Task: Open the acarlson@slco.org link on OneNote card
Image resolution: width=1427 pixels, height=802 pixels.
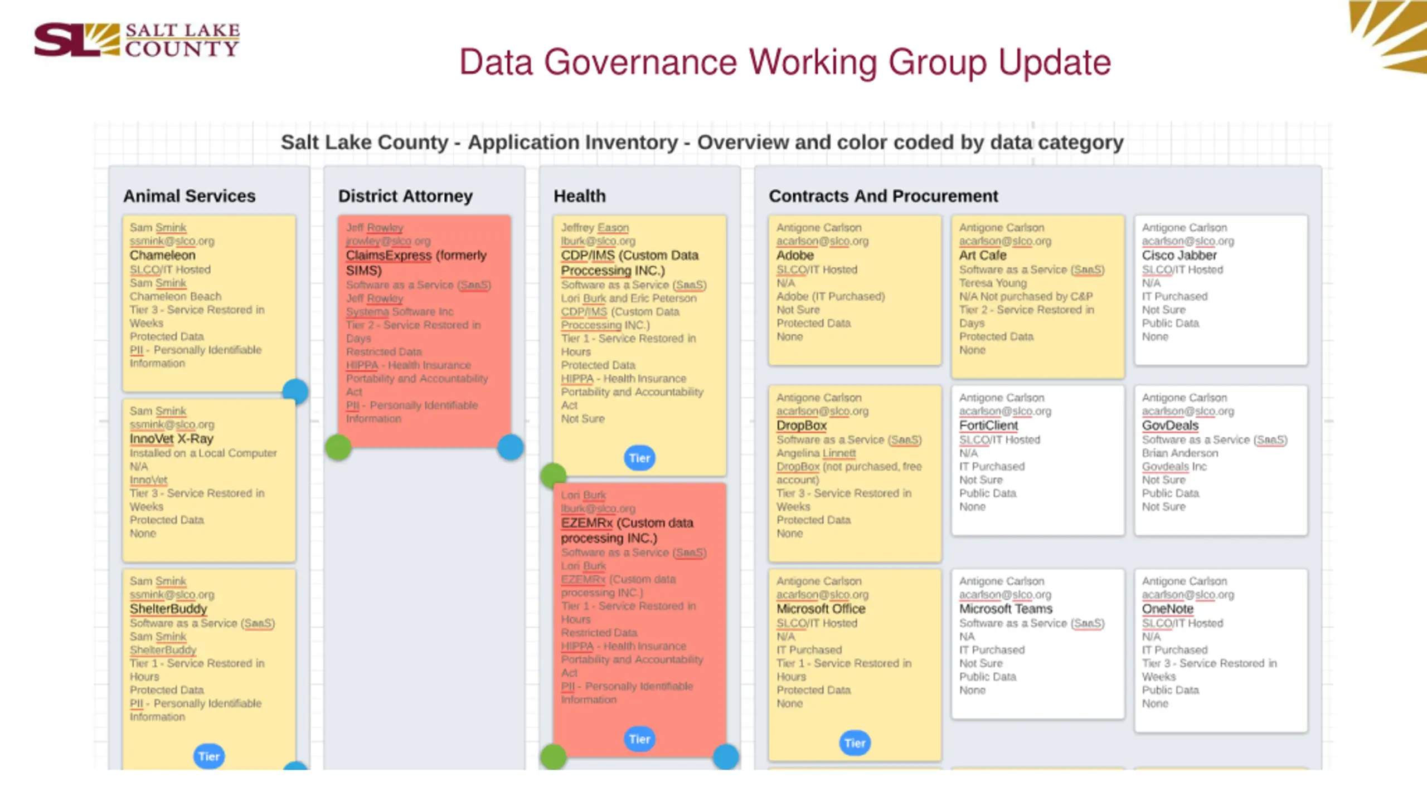Action: point(1188,595)
